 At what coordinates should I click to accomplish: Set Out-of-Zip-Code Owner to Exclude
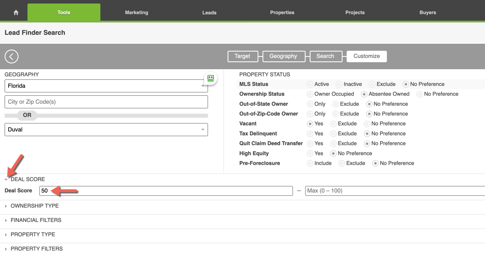(x=335, y=114)
